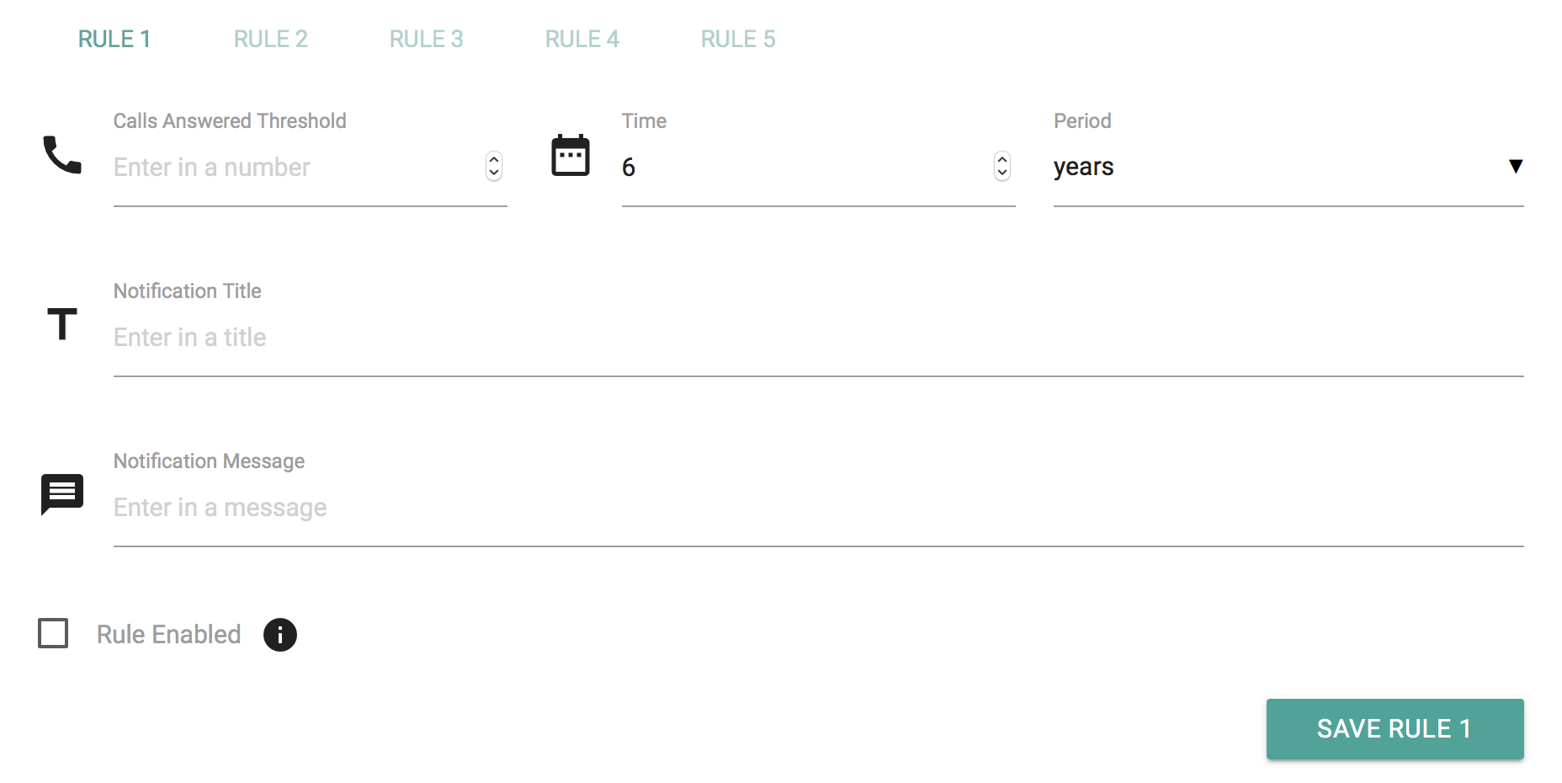Click the phone icon beside Calls Answered Threshold
This screenshot has width=1562, height=783.
[x=61, y=157]
